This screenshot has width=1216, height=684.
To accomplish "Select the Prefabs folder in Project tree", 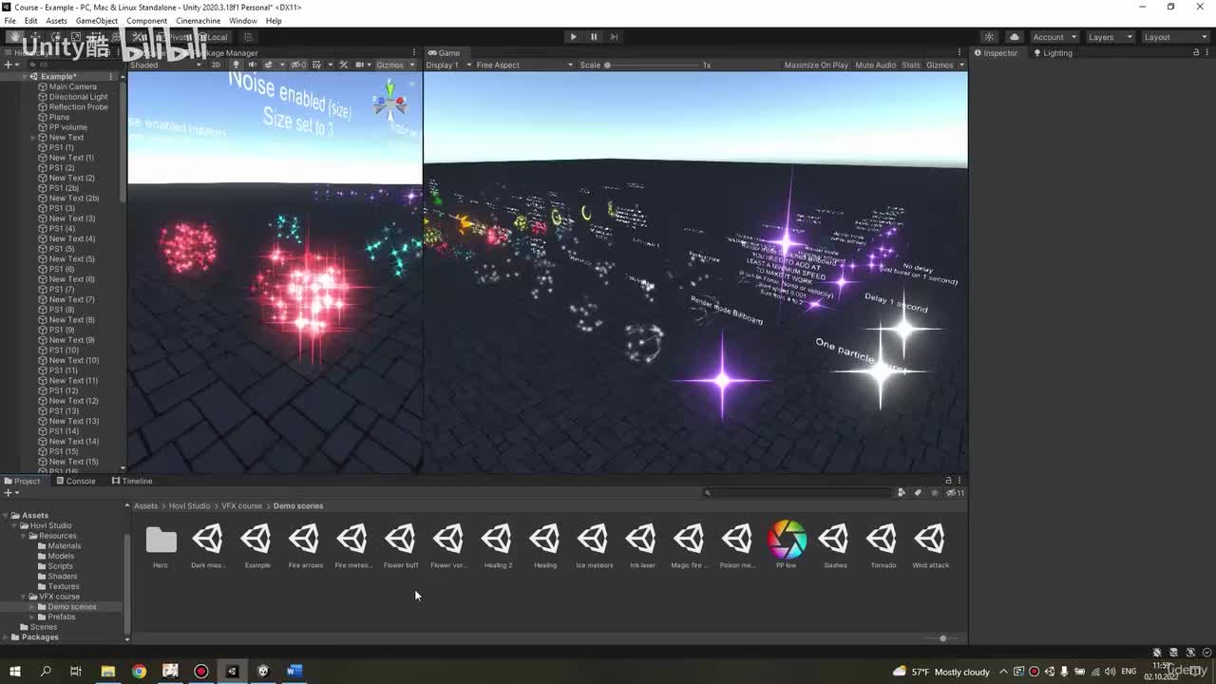I will click(62, 617).
